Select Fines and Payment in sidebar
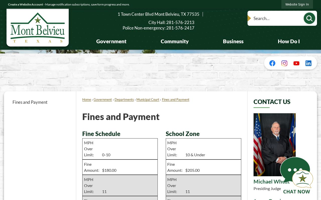The width and height of the screenshot is (321, 200). [30, 102]
